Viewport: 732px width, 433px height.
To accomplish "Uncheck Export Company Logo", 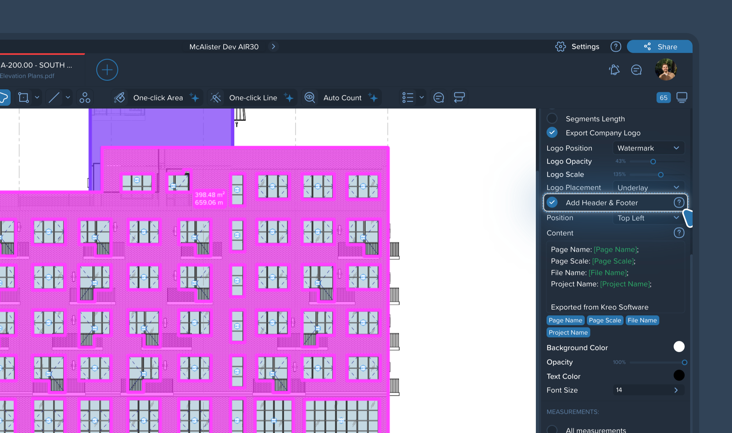I will (x=552, y=133).
